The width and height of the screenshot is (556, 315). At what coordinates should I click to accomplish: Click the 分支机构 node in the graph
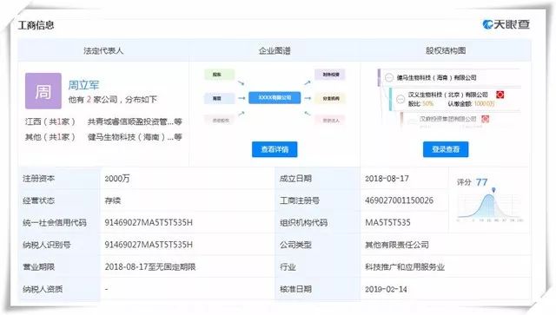[x=330, y=98]
